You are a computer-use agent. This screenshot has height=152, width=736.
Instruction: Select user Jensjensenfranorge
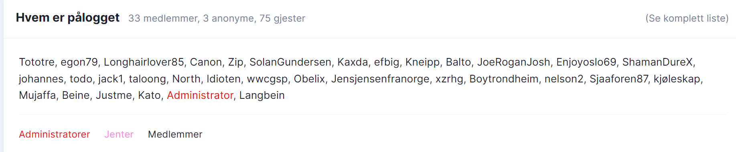pos(380,79)
